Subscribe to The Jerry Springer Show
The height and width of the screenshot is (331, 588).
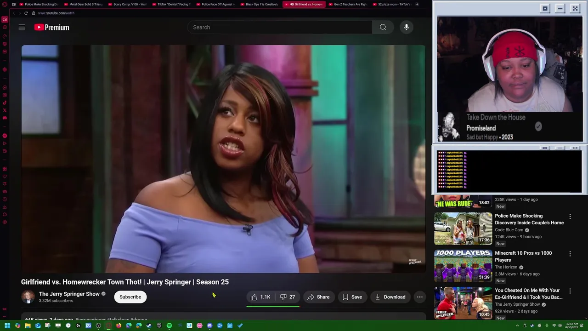pyautogui.click(x=130, y=297)
